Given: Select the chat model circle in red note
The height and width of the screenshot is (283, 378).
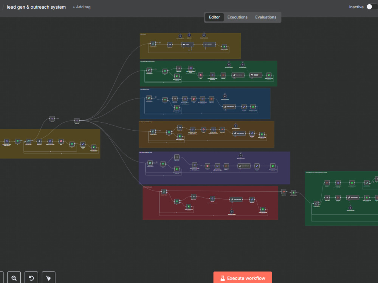Looking at the screenshot, I should coord(231,212).
